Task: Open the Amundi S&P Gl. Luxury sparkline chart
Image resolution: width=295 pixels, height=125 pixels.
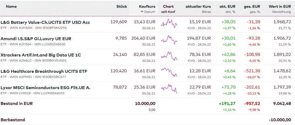Action: point(169,40)
